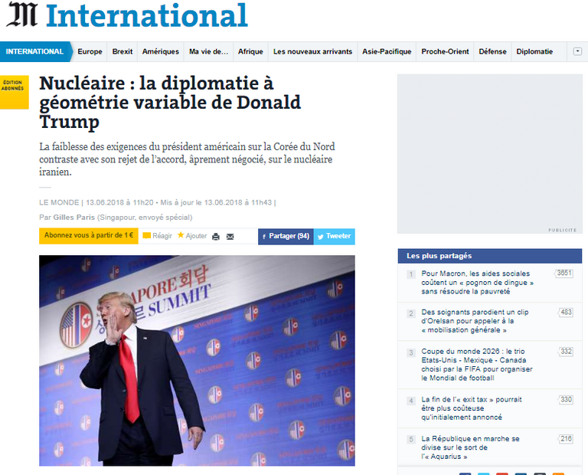Screen dimensions: 588x475
Task: Click the Trump Singapore Summit photo
Action: pos(197,360)
